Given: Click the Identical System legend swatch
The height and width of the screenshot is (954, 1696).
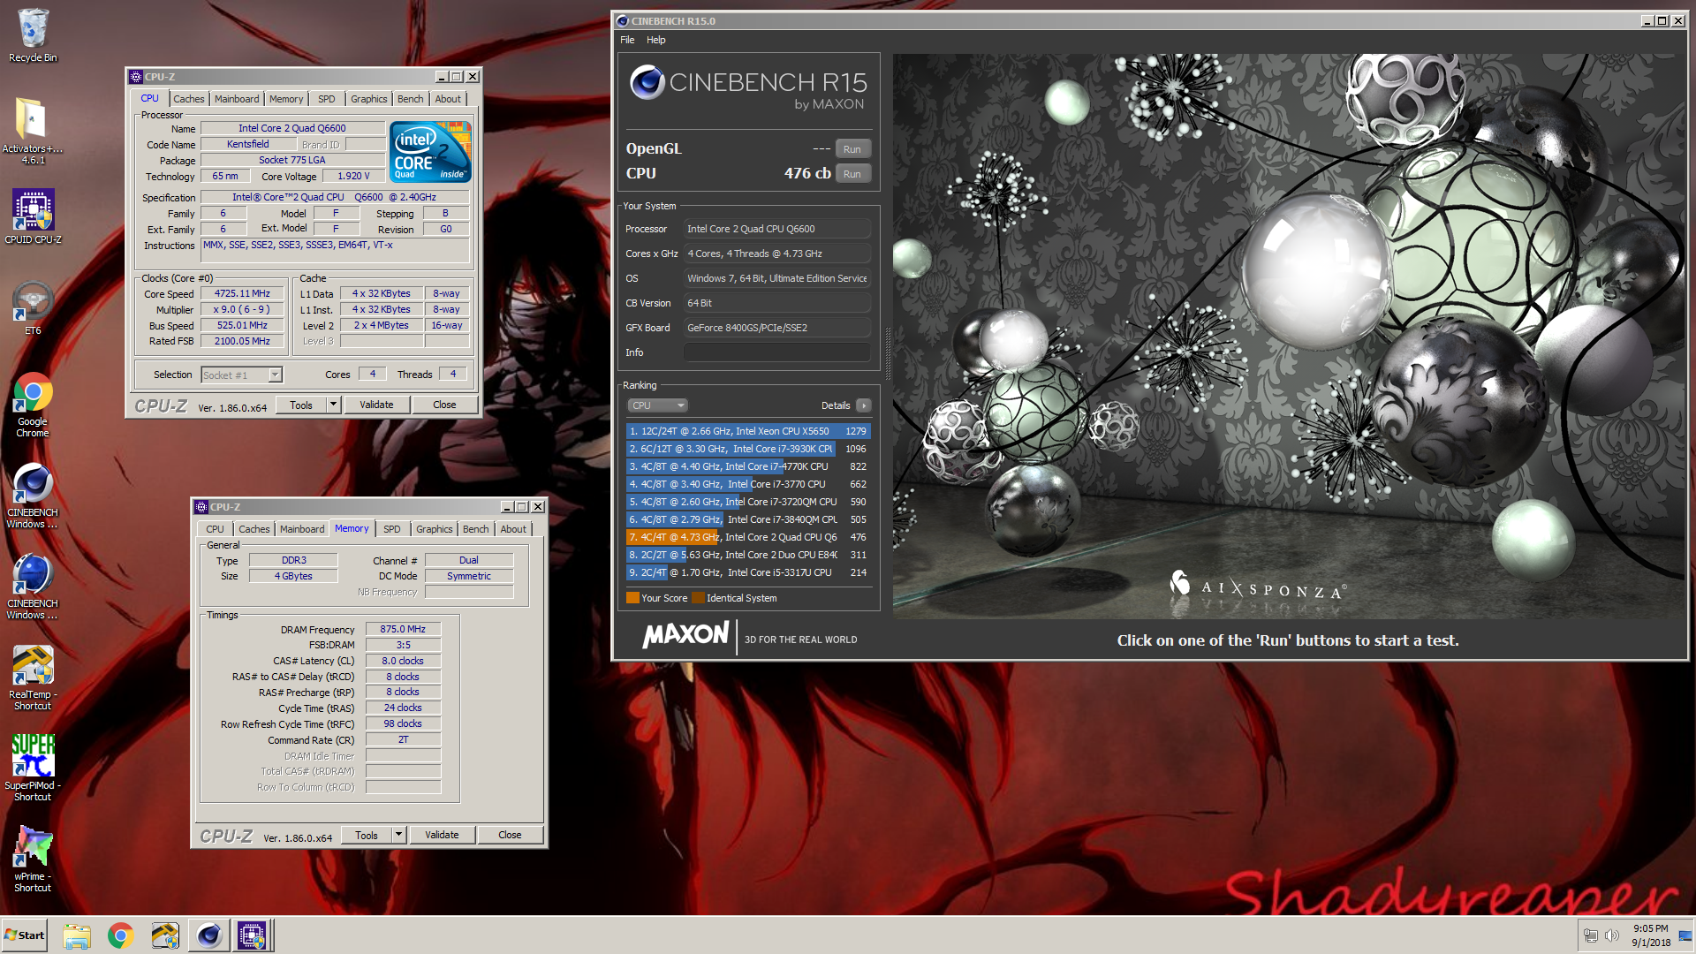Looking at the screenshot, I should coord(698,598).
